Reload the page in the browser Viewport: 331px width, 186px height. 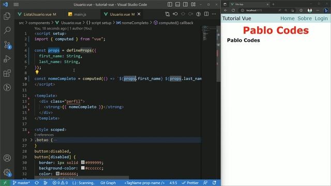coord(233,10)
